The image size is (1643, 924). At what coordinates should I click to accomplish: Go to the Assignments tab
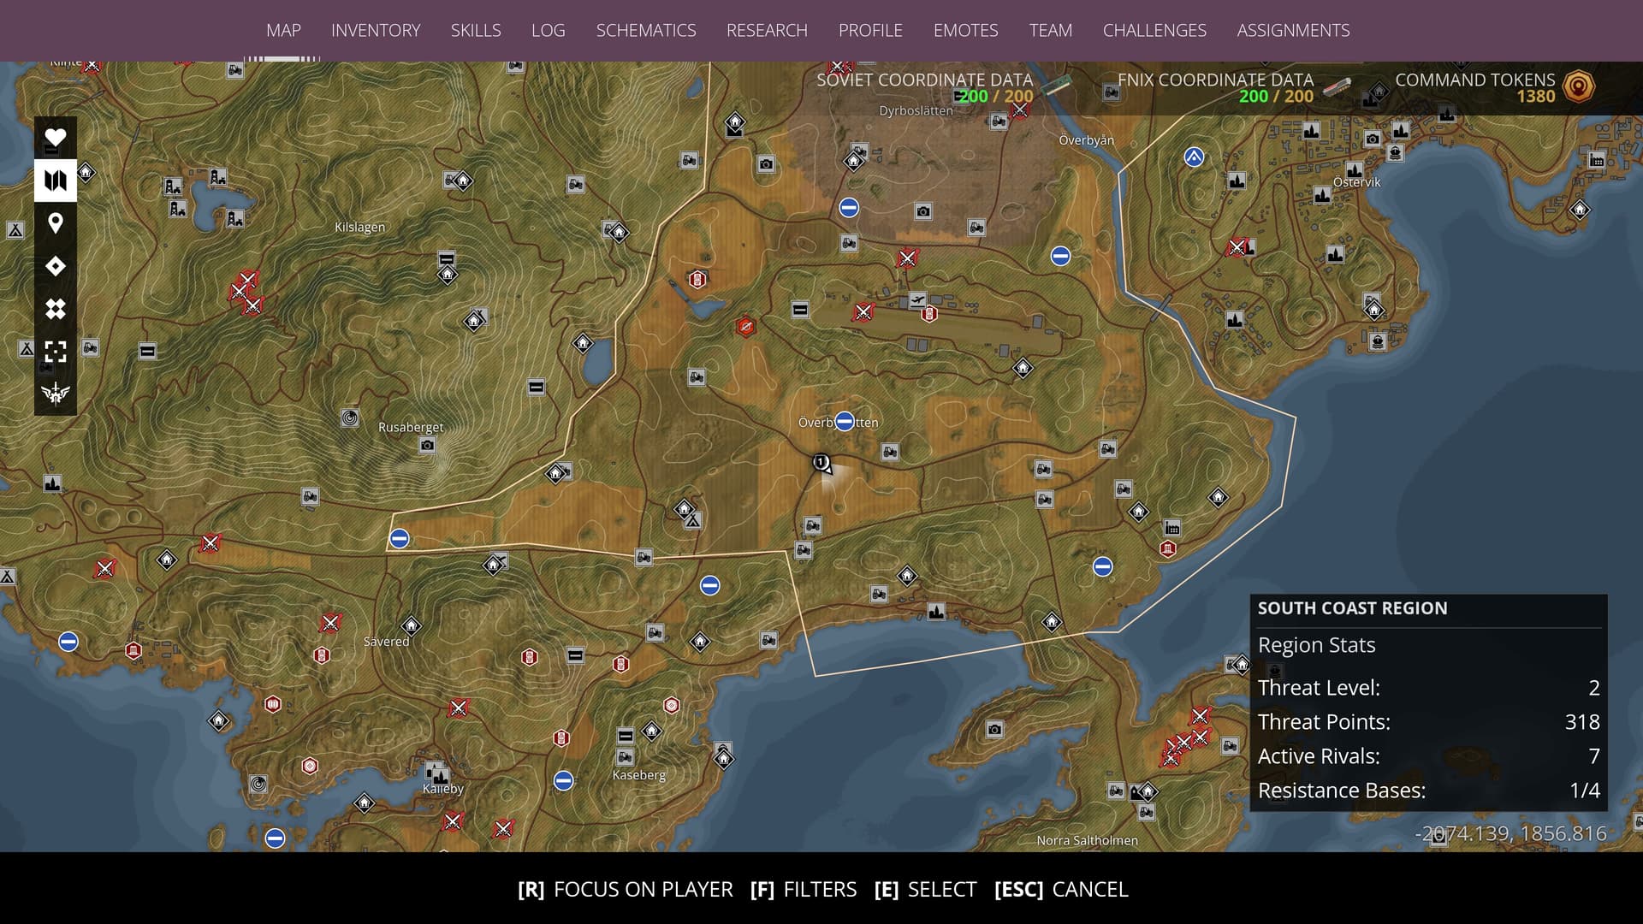coord(1293,30)
